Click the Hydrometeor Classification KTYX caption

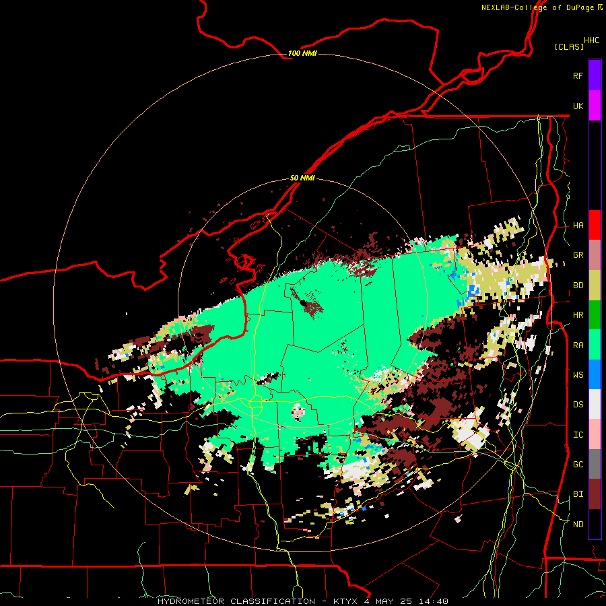click(302, 601)
